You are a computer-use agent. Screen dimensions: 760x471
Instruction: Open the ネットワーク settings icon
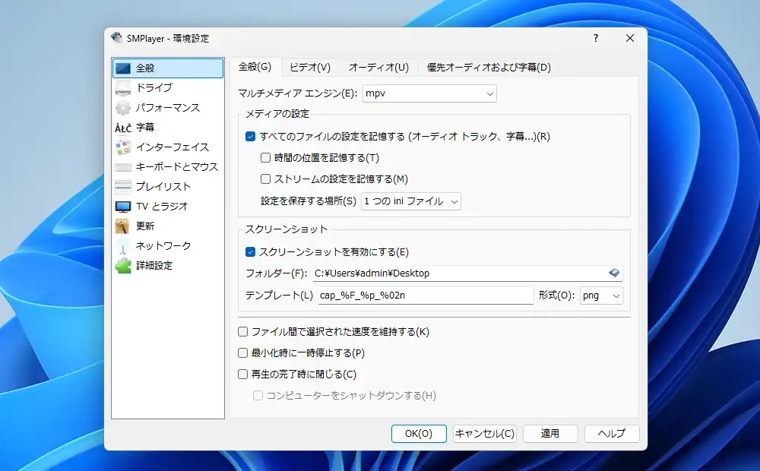pos(124,245)
